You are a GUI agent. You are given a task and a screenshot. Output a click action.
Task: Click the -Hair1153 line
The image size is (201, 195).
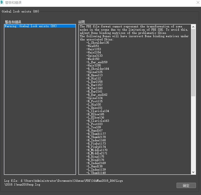coord(93,49)
